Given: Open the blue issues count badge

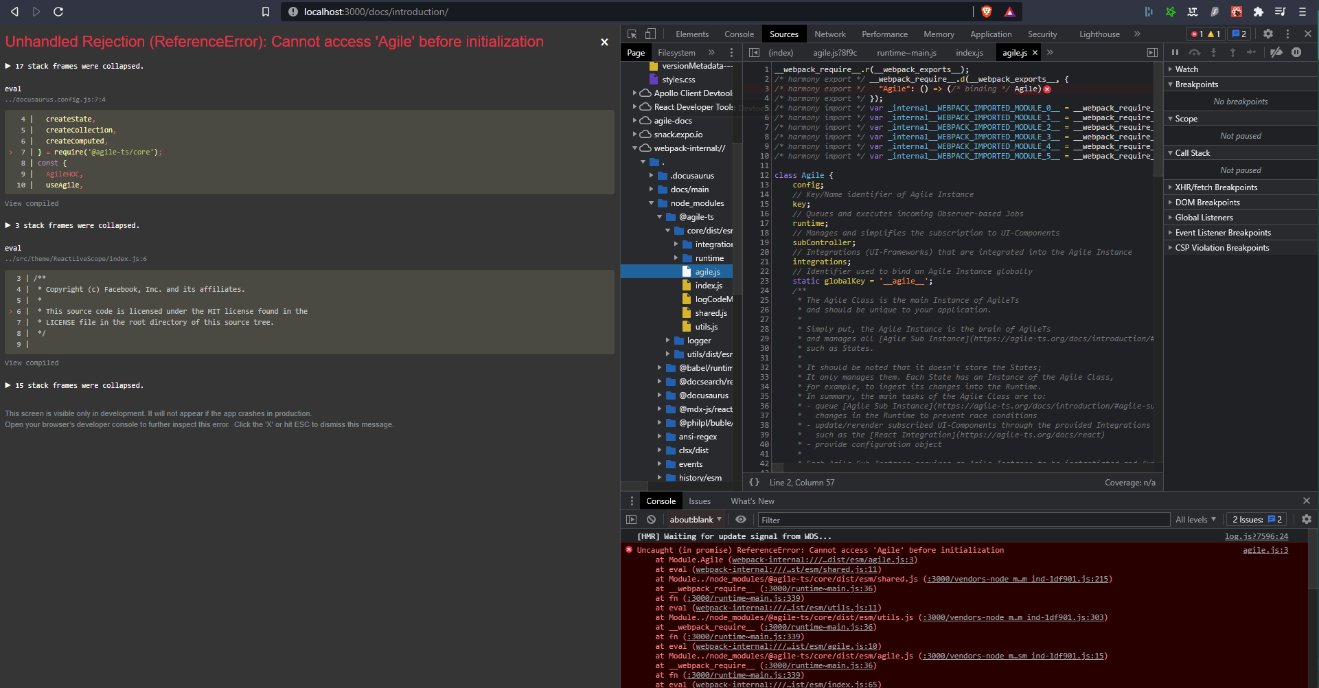Looking at the screenshot, I should click(x=1239, y=34).
